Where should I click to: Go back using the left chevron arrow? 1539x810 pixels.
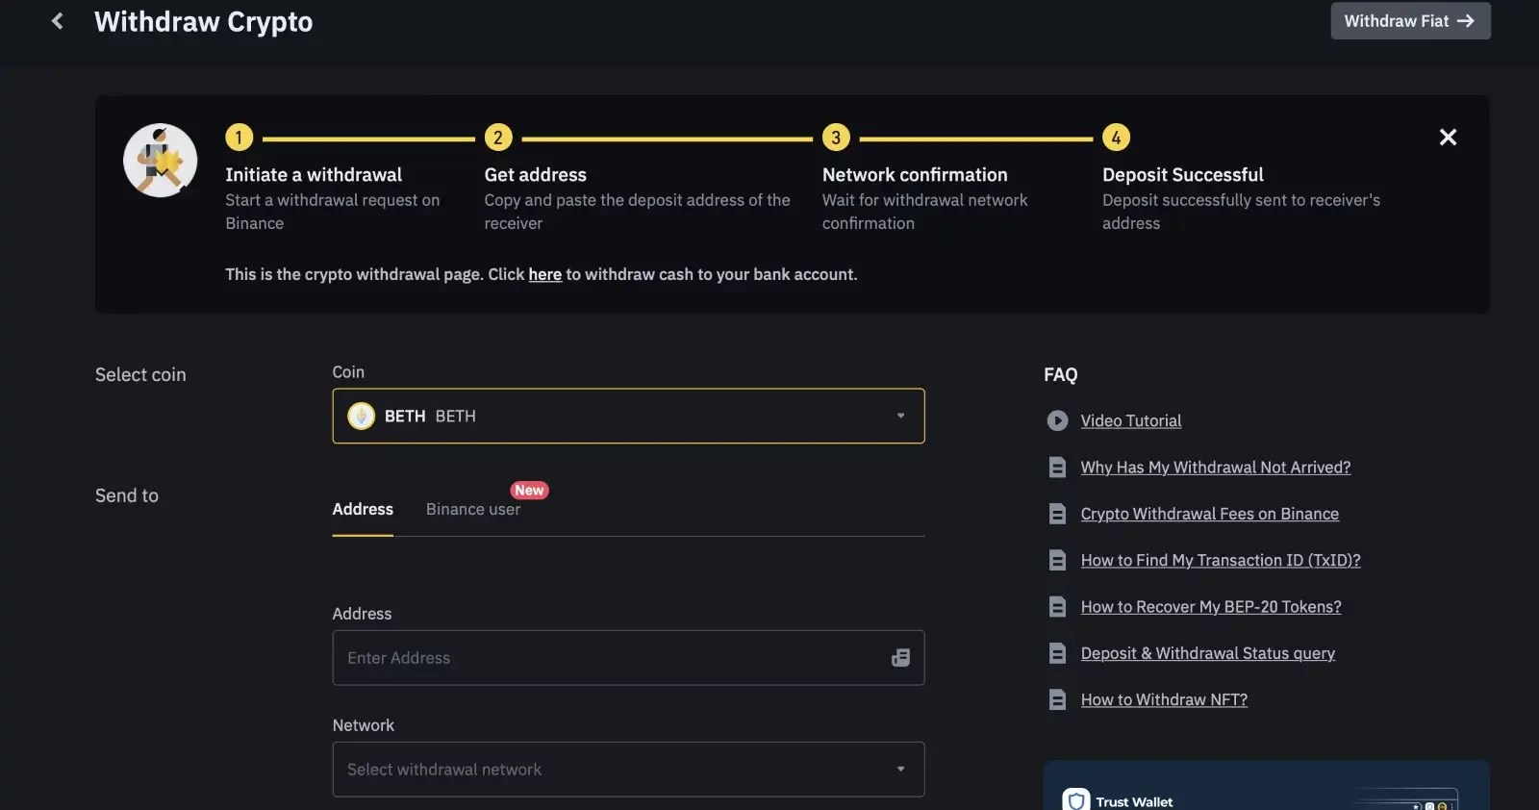(58, 21)
